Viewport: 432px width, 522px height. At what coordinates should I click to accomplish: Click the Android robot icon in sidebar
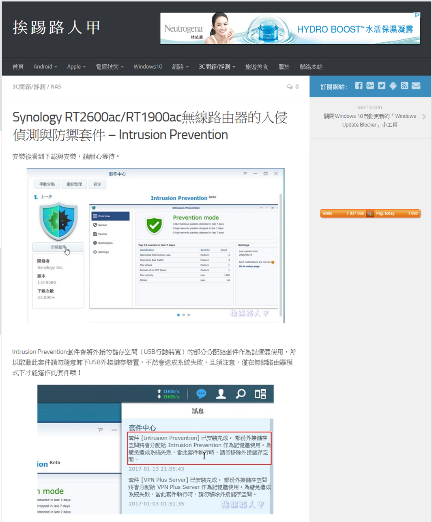(393, 86)
